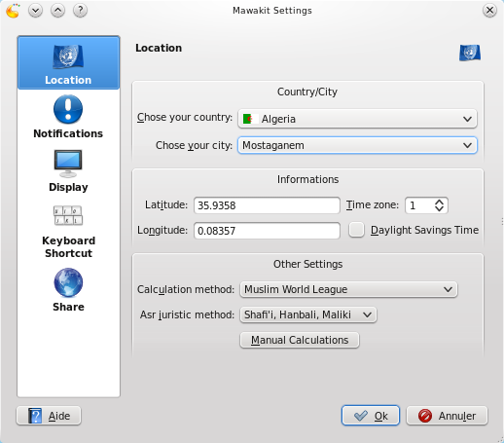Click the UN flag icon beside Location header
Image resolution: width=504 pixels, height=443 pixels.
pyautogui.click(x=470, y=53)
